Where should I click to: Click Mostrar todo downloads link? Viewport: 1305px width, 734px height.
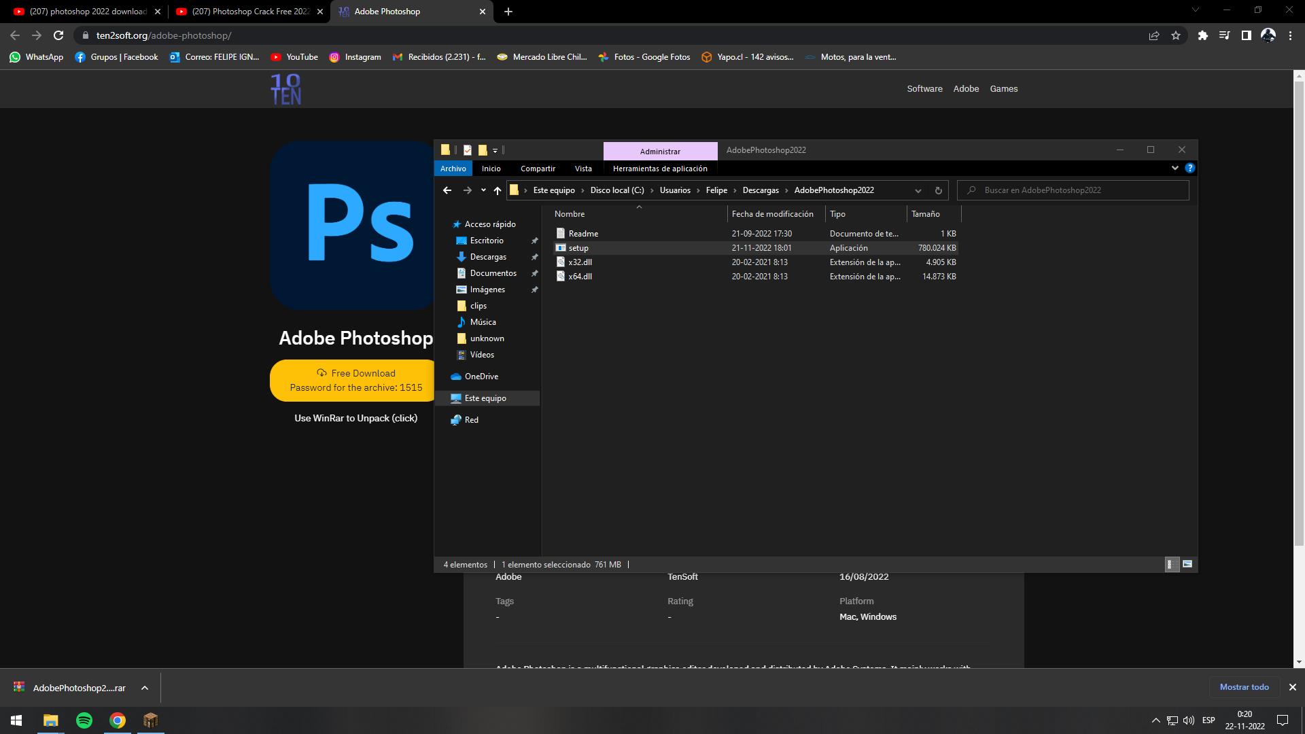click(1244, 687)
